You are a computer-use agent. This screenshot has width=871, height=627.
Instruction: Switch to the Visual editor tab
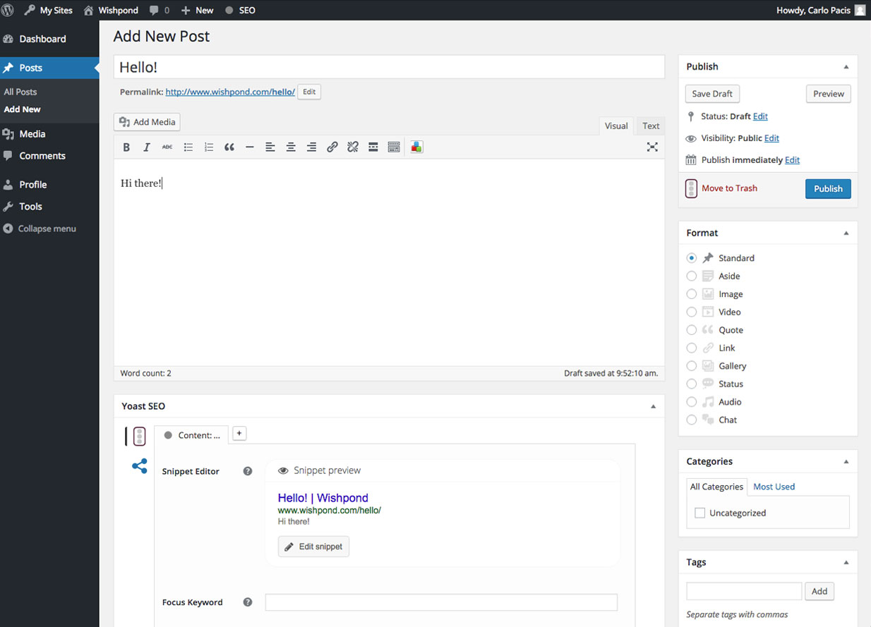(616, 126)
